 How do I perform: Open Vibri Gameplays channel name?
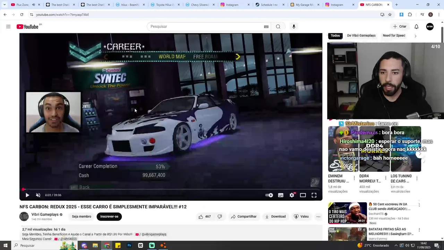point(45,215)
